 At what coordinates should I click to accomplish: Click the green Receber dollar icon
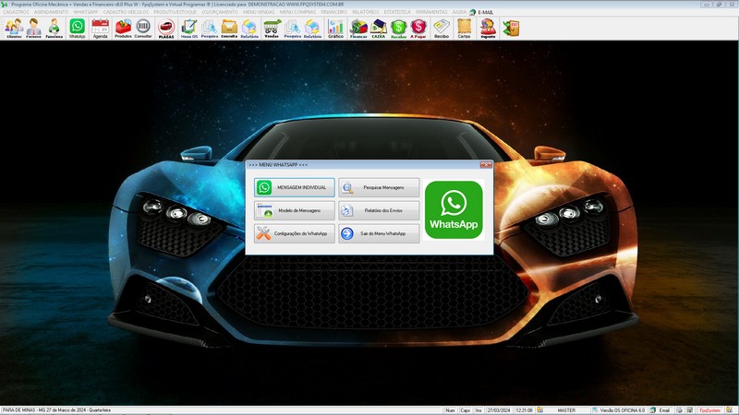(x=398, y=29)
